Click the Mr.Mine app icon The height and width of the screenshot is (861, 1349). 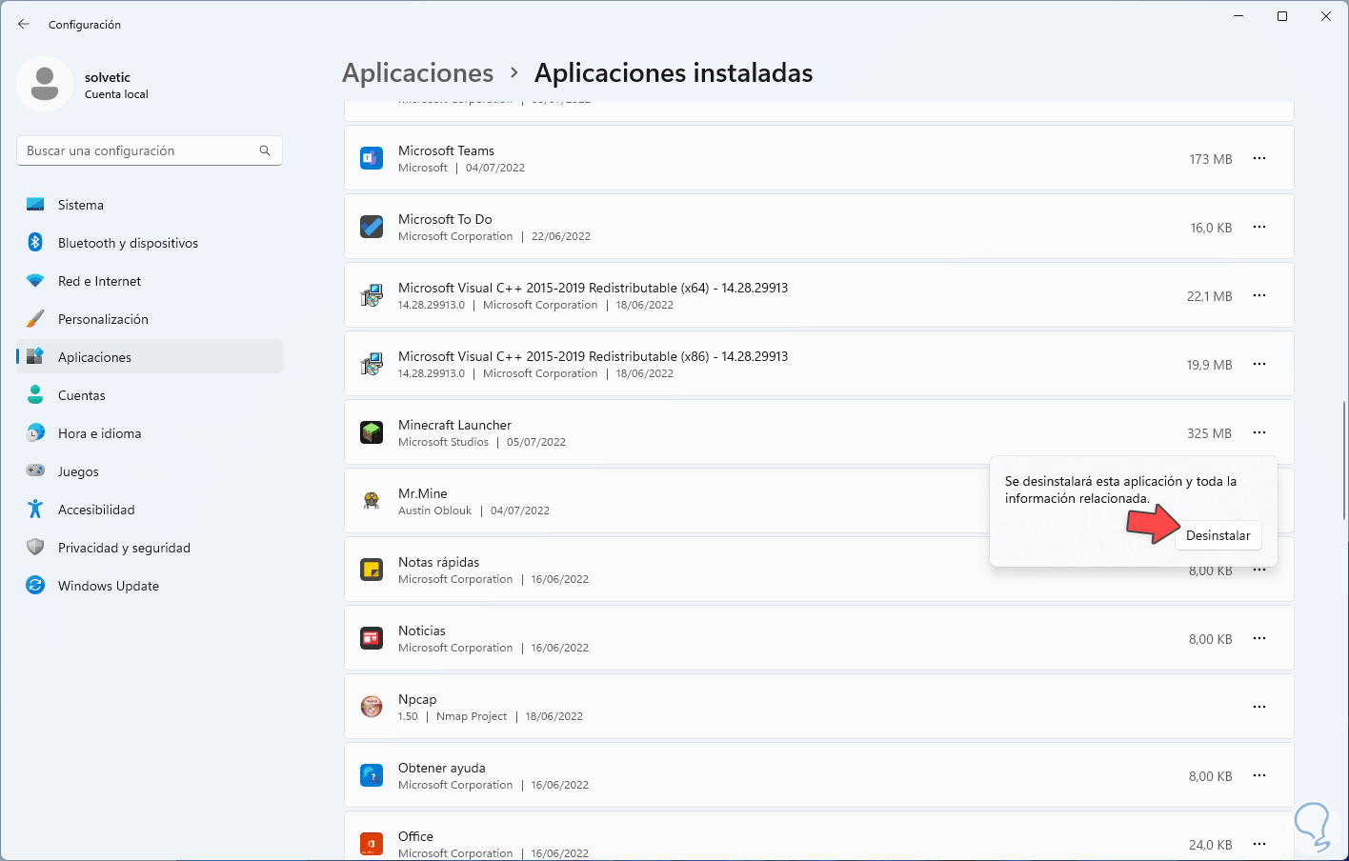(372, 501)
